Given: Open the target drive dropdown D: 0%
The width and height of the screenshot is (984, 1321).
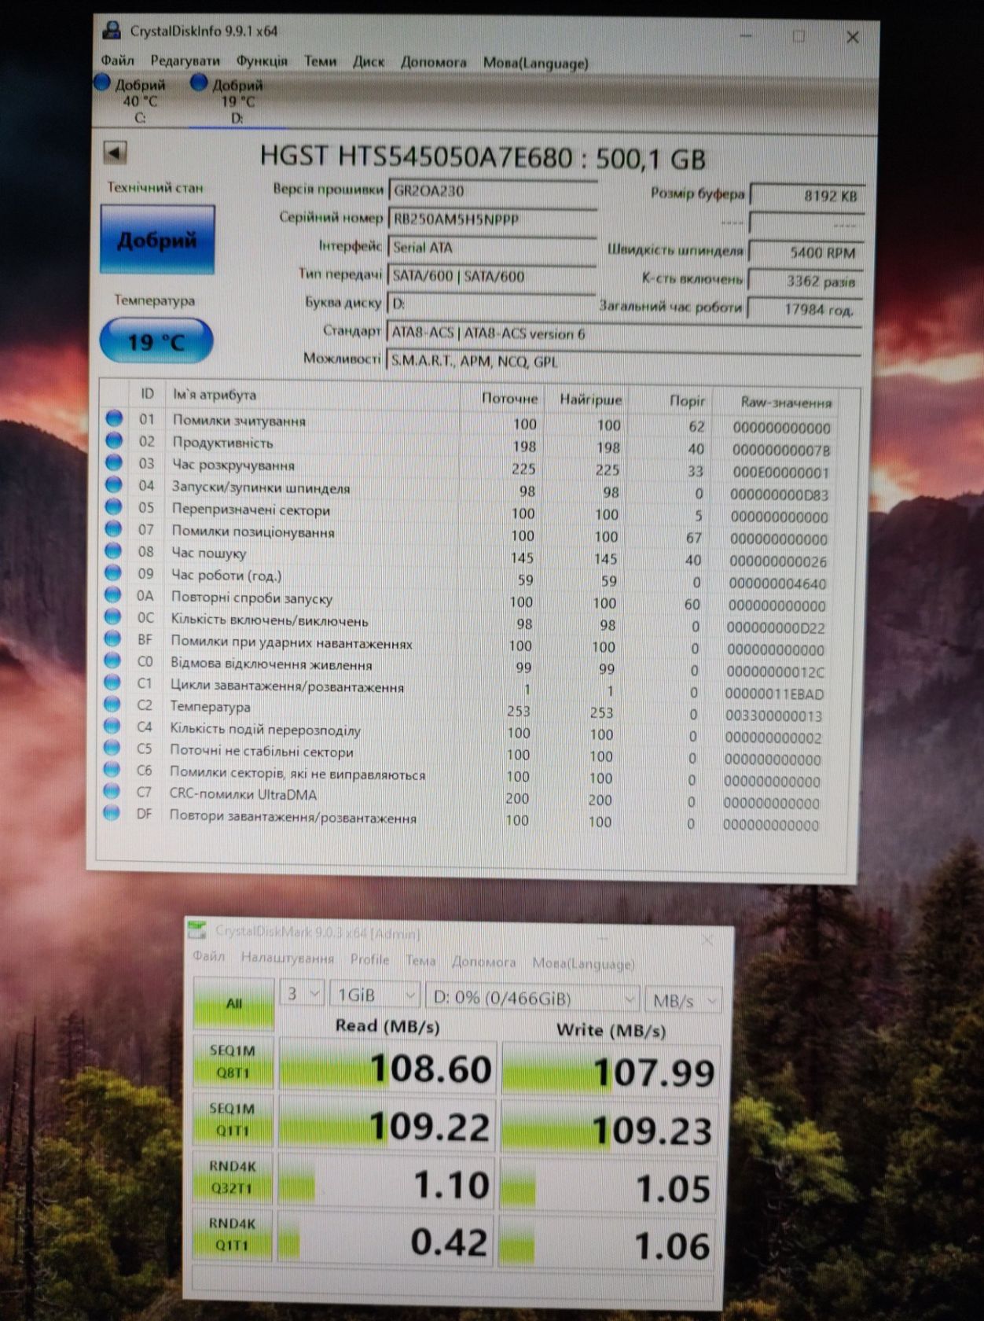Looking at the screenshot, I should click(x=532, y=998).
